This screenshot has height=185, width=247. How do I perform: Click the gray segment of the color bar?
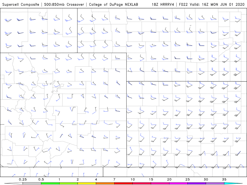[32, 183]
